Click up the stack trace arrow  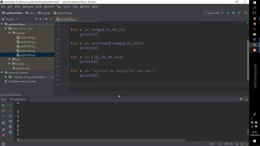pos(10,105)
